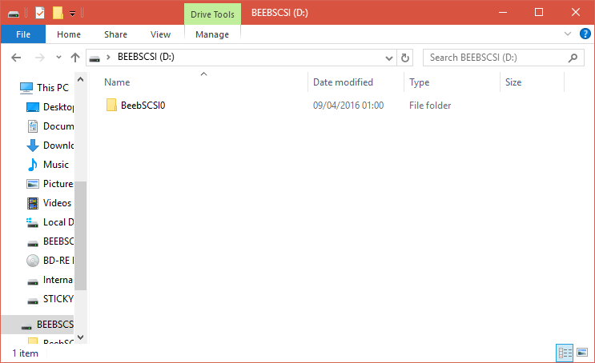Go up one folder level
The image size is (595, 363).
[75, 58]
